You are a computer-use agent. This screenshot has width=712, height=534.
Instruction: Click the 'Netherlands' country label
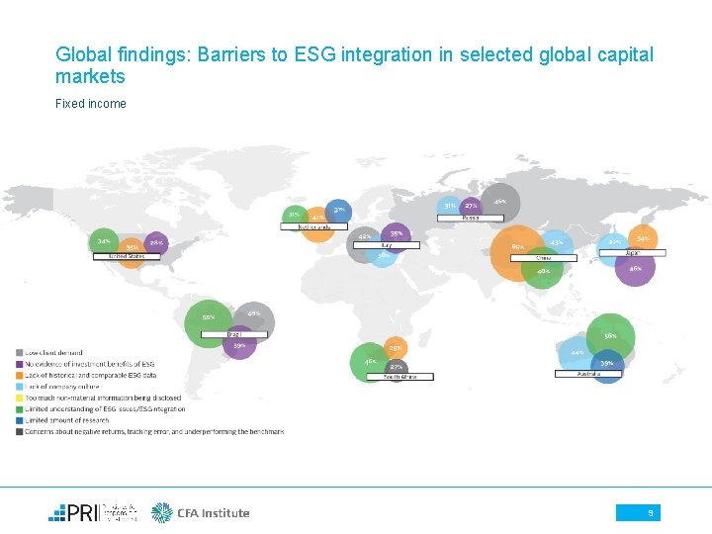313,226
